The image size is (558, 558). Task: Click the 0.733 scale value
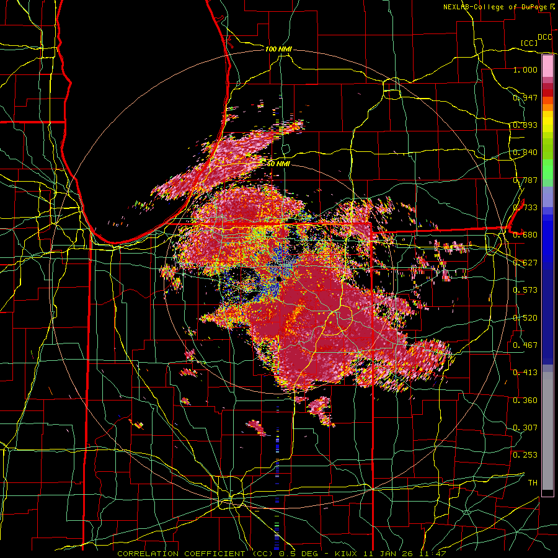coord(525,208)
